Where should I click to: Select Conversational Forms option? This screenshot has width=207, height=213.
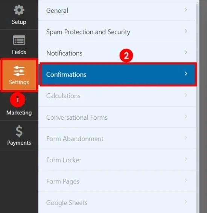coord(117,117)
